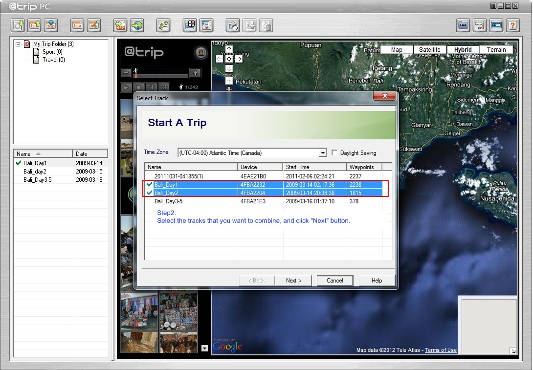This screenshot has width=533, height=370.
Task: Click the import from device toolbar icon
Action: (x=18, y=25)
